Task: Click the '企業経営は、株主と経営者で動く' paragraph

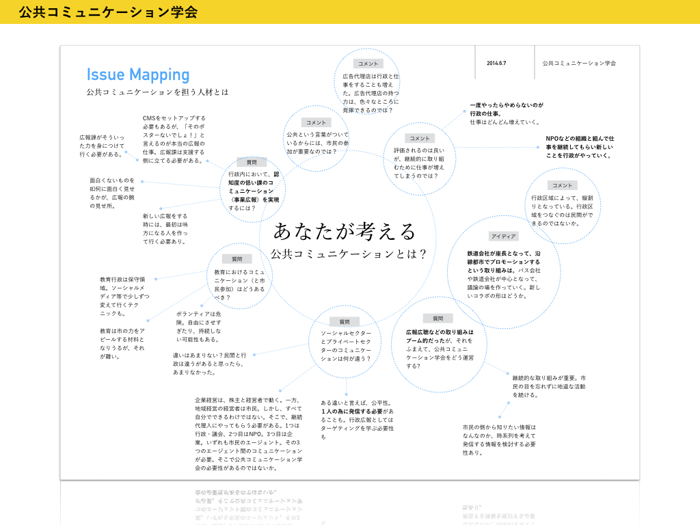Action: tap(249, 433)
